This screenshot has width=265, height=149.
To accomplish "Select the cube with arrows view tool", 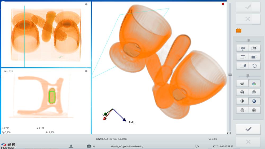I will [242, 48].
